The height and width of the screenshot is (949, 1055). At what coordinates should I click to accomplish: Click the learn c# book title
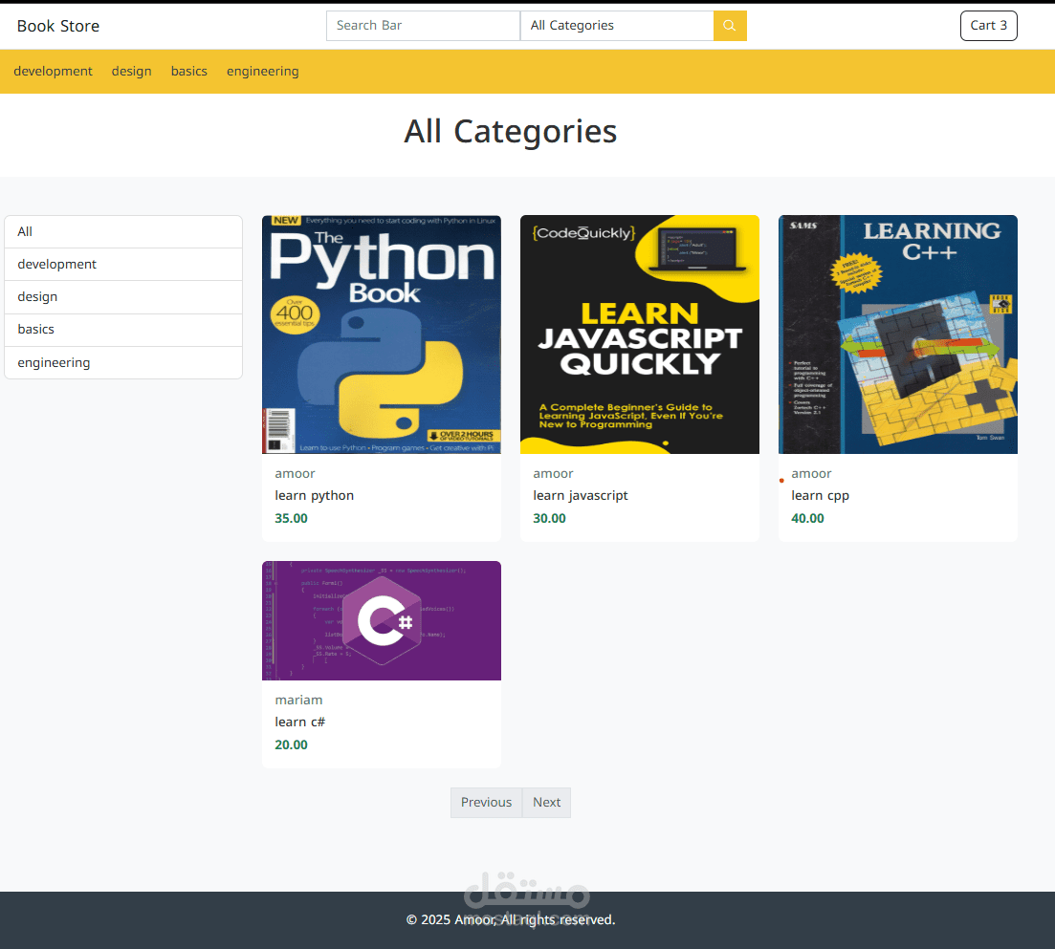coord(300,722)
